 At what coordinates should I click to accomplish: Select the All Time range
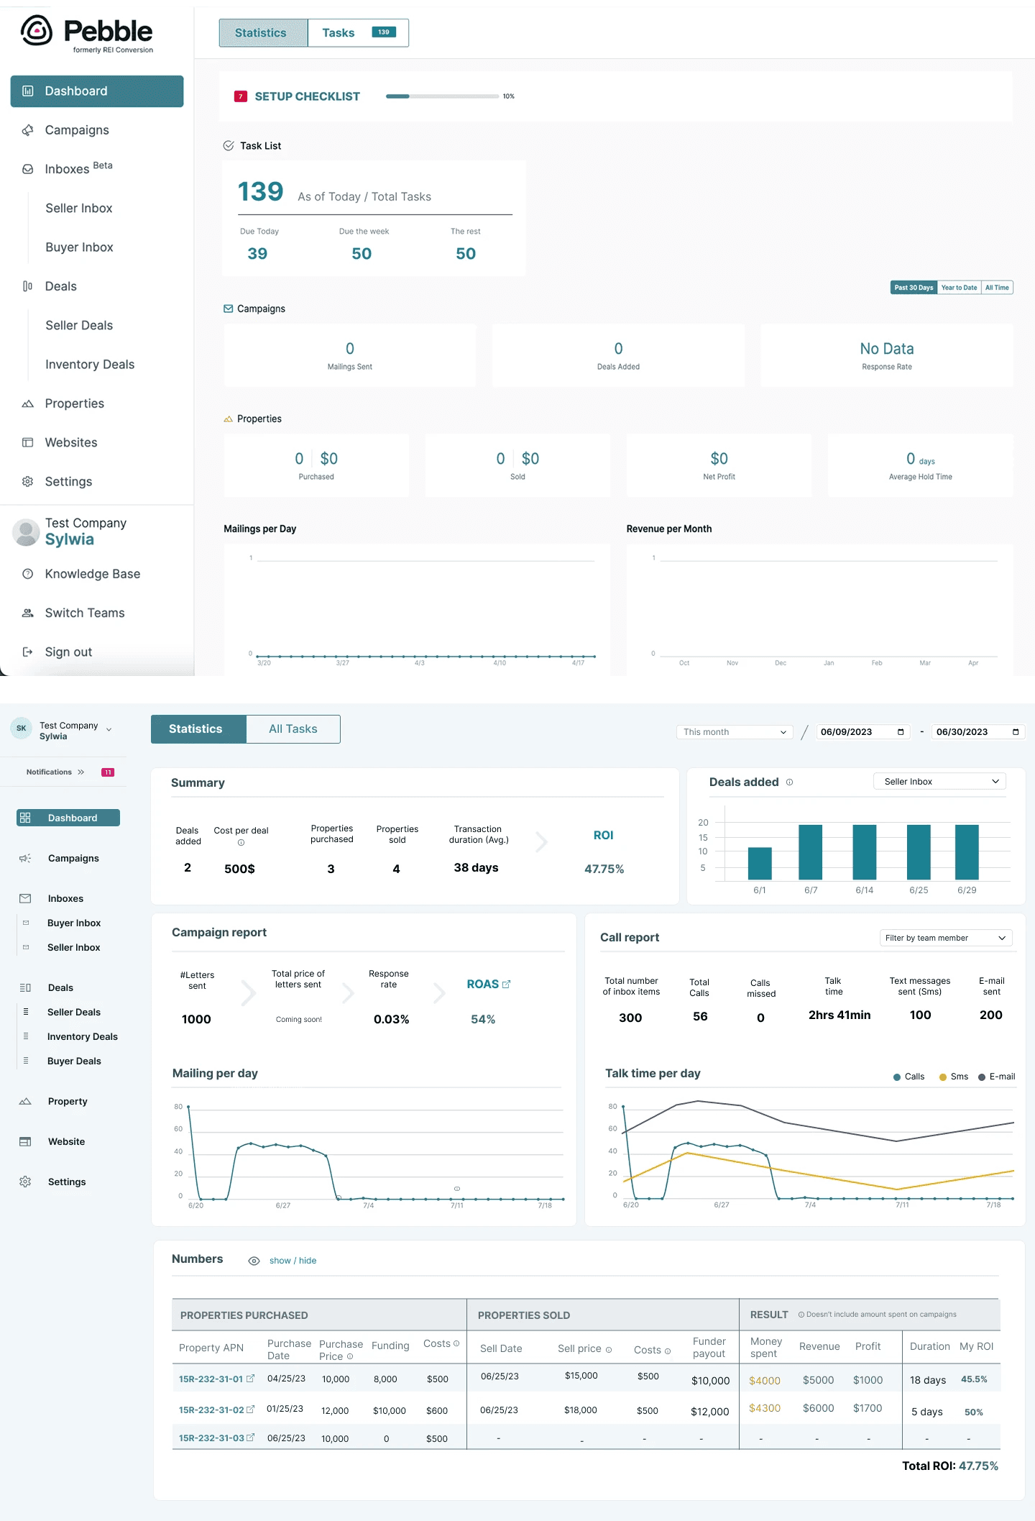[x=998, y=288]
